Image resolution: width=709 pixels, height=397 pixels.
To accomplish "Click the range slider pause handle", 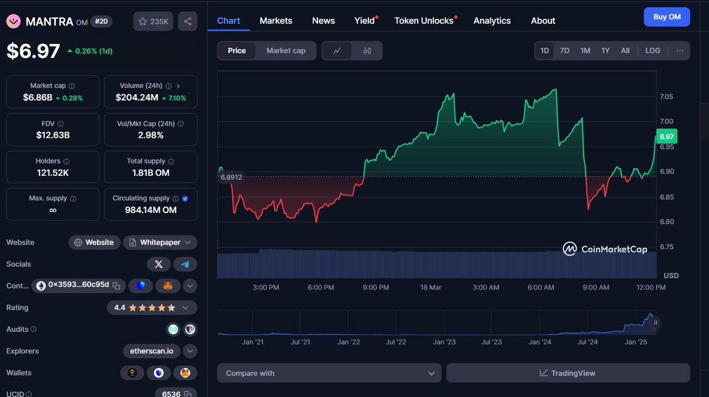I will (655, 322).
